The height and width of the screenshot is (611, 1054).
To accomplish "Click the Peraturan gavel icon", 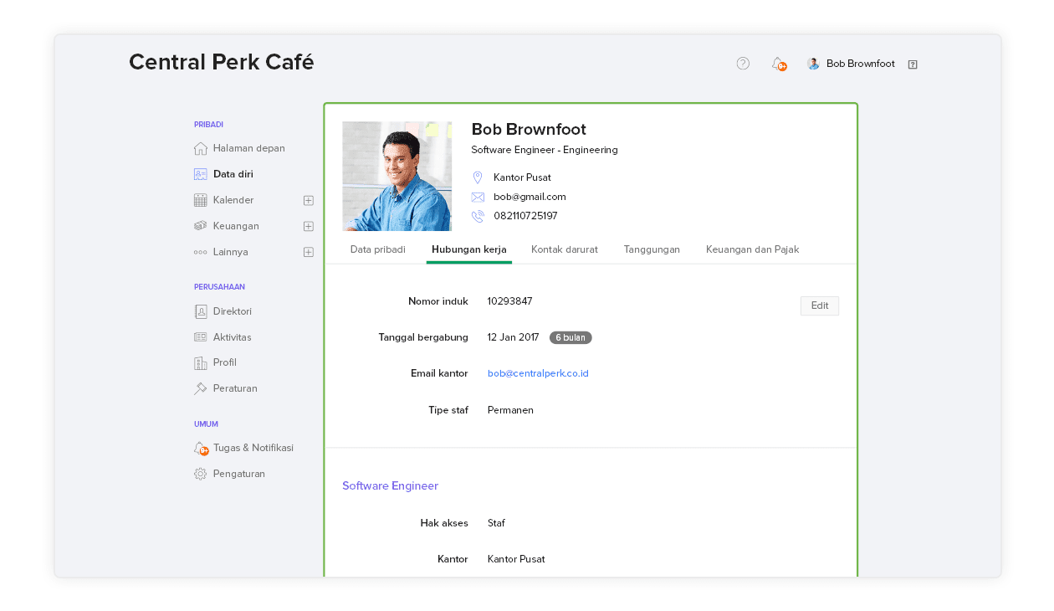I will pos(201,388).
